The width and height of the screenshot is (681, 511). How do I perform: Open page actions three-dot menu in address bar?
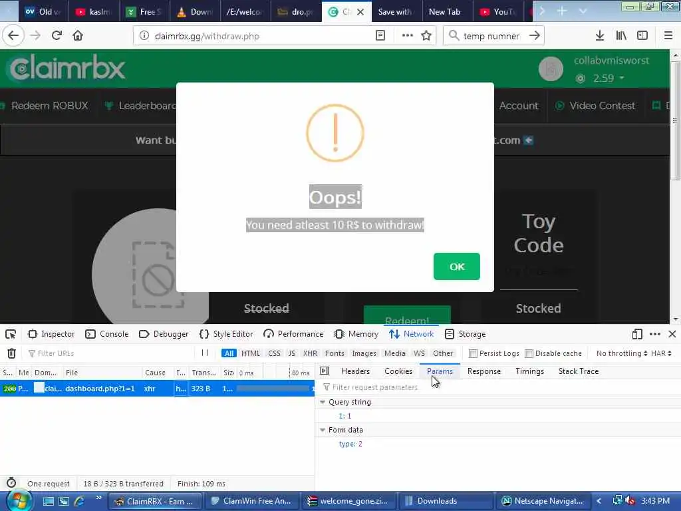point(408,36)
